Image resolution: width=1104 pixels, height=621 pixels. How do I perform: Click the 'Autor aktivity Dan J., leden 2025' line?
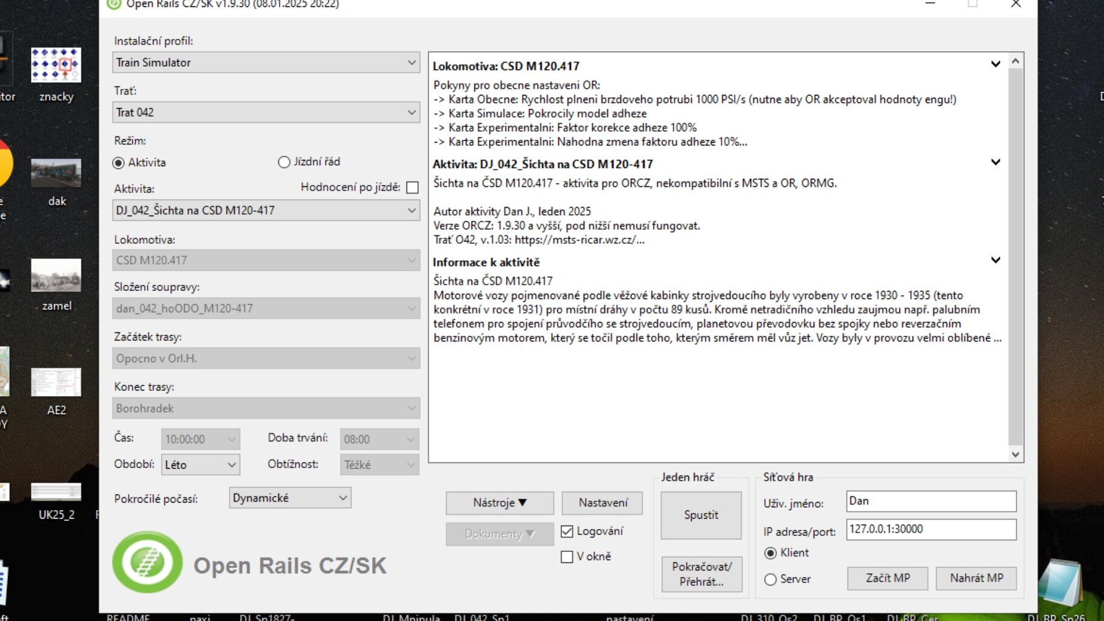(x=512, y=211)
